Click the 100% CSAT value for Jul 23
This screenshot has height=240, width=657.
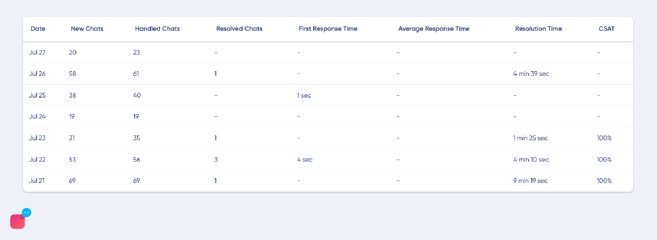tap(604, 138)
